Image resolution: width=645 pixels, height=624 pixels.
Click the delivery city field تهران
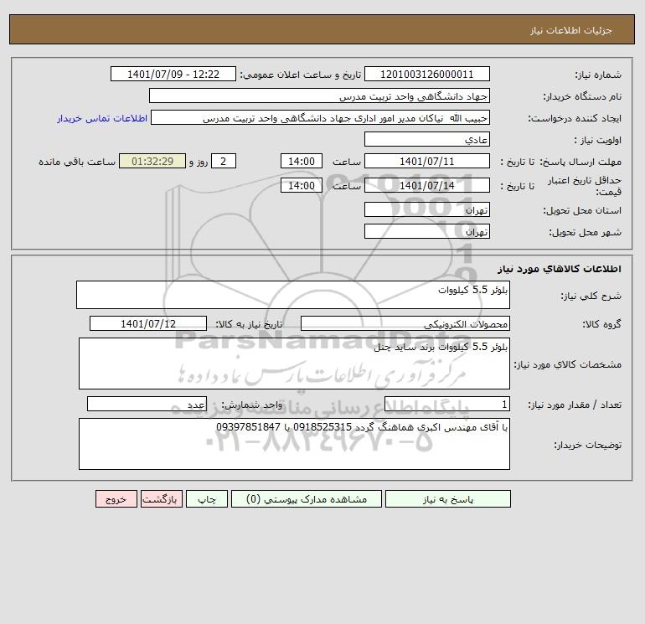(427, 231)
